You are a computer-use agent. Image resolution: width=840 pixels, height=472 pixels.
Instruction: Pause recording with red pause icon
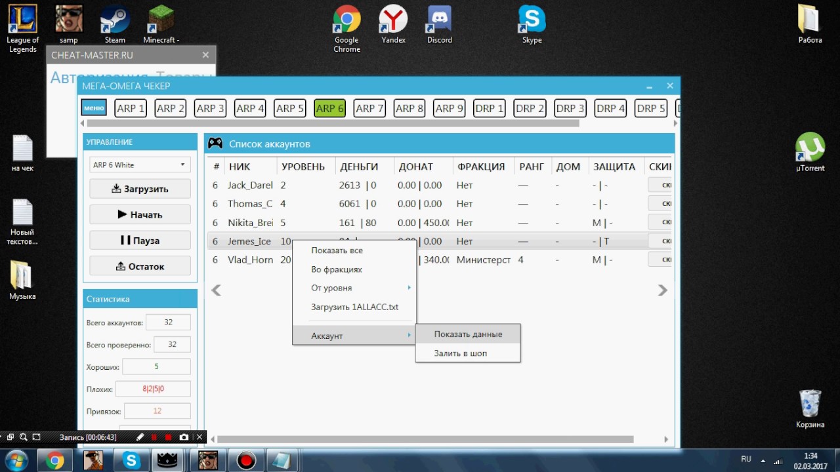[x=154, y=437]
